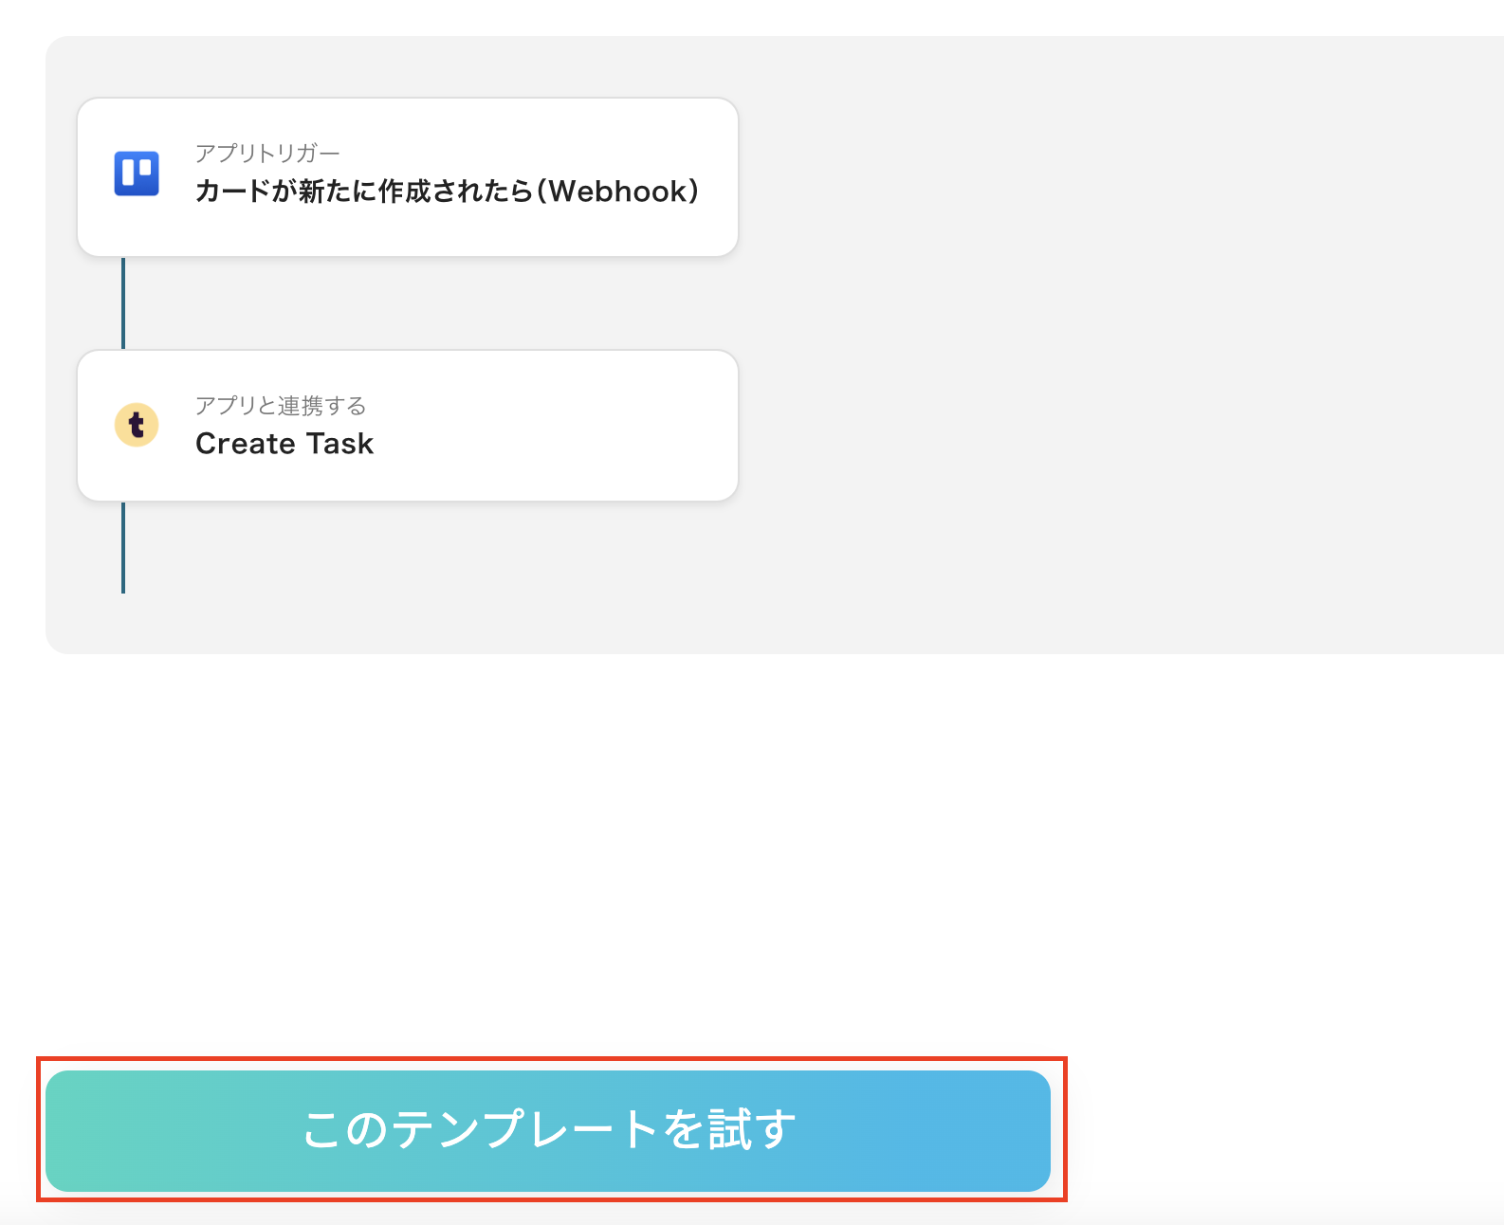Click connector line below Create Task card
Screen dimensions: 1504x1225
tap(123, 548)
